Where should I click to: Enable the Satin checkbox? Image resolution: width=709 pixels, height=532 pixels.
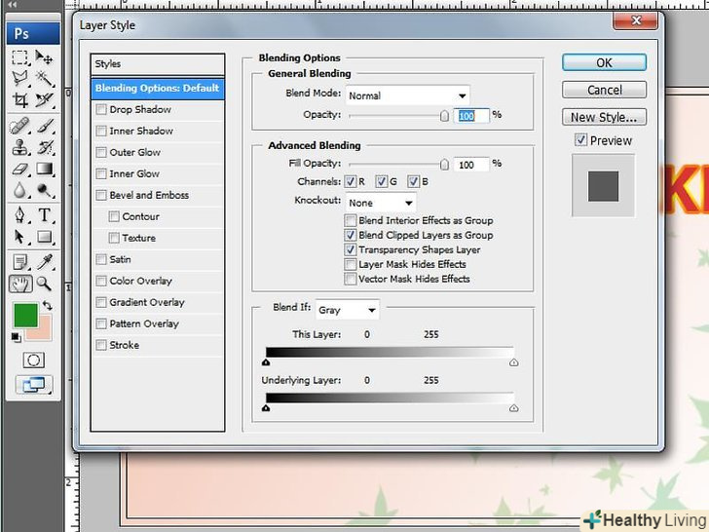click(101, 259)
